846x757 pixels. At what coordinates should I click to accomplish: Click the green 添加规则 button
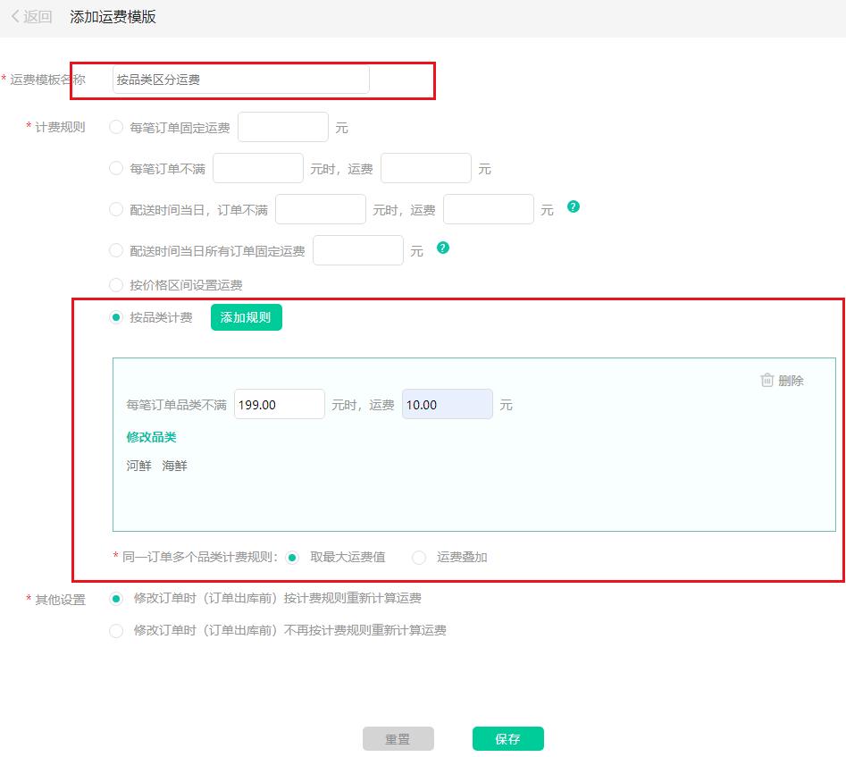point(246,316)
